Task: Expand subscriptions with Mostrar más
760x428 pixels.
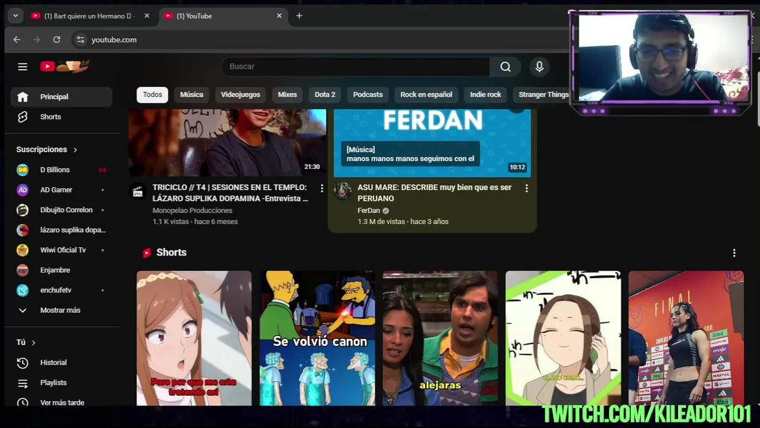Action: point(61,310)
